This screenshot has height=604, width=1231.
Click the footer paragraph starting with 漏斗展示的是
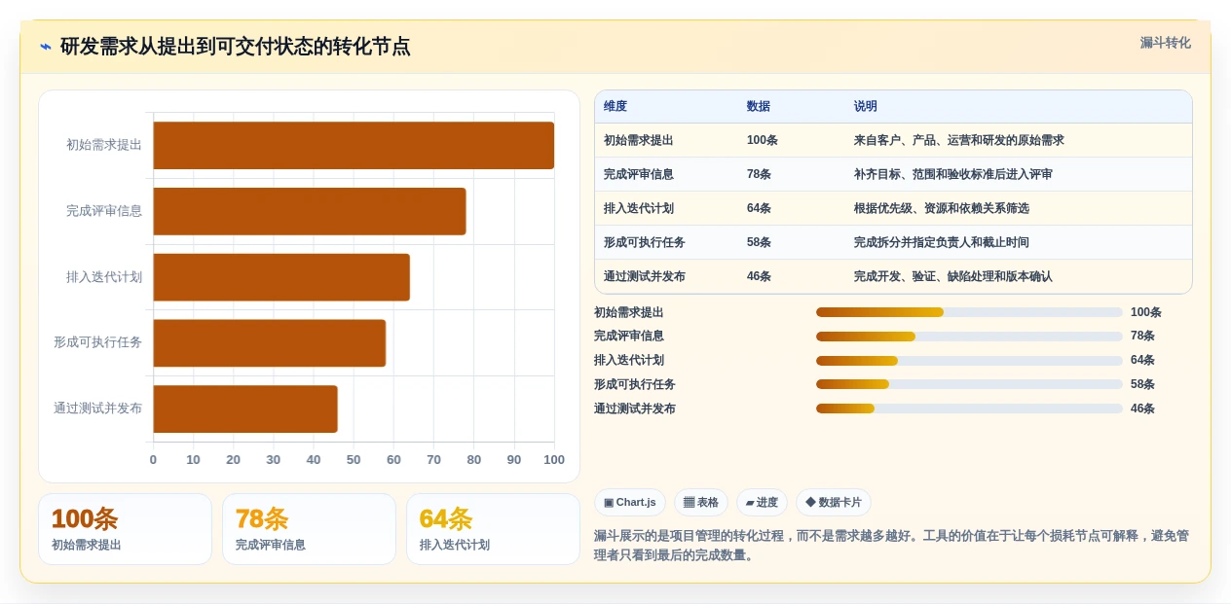pyautogui.click(x=891, y=546)
